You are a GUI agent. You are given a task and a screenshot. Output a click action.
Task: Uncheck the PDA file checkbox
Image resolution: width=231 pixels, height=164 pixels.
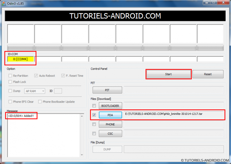click(94, 115)
